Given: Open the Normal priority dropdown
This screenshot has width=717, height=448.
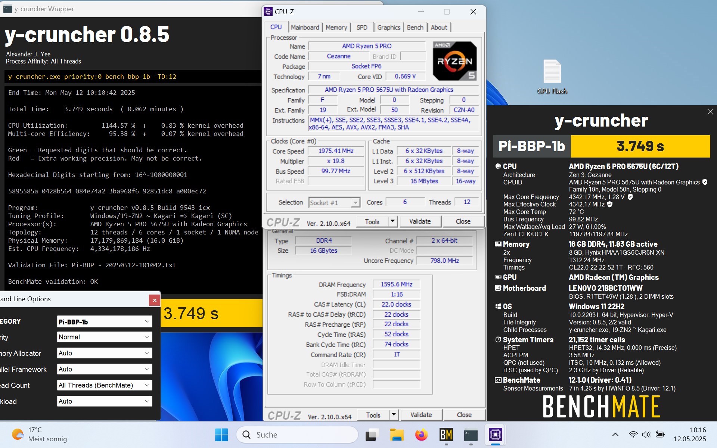Looking at the screenshot, I should point(105,337).
